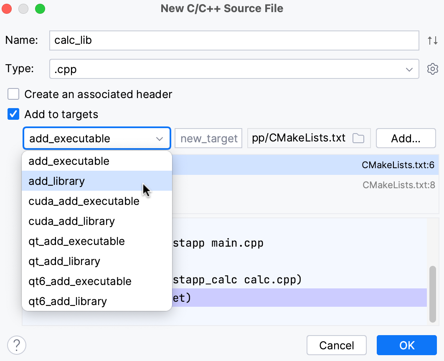Viewport: 444px width, 361px height.
Task: Choose the cuda_add_library item
Action: [x=71, y=221]
